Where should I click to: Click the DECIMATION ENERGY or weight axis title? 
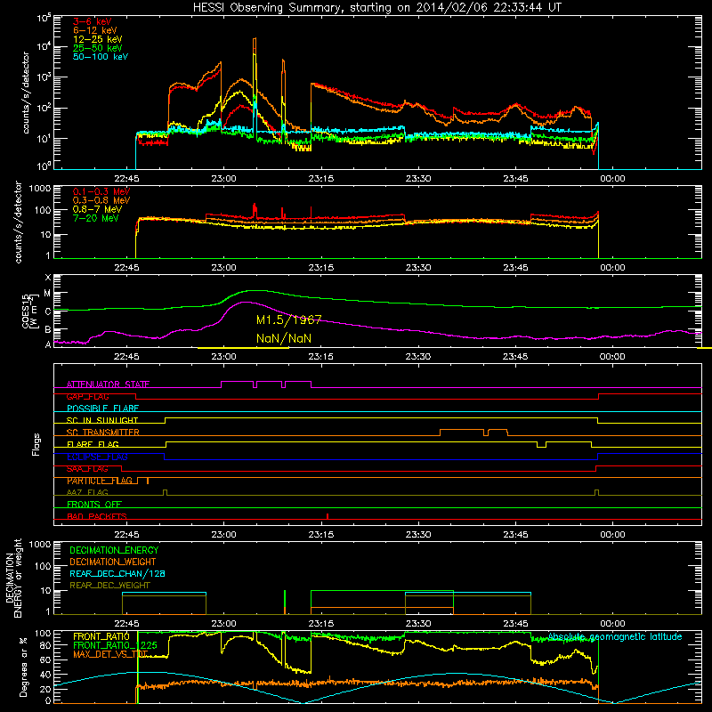[x=13, y=578]
